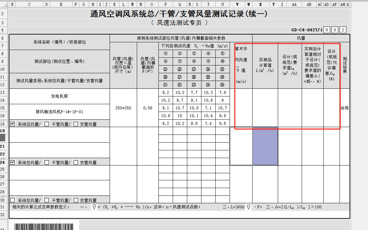Click the 风量 header cell

coord(301,38)
